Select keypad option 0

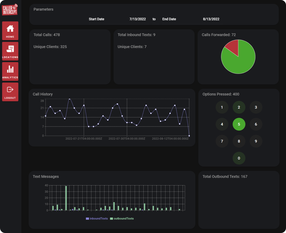click(x=239, y=158)
